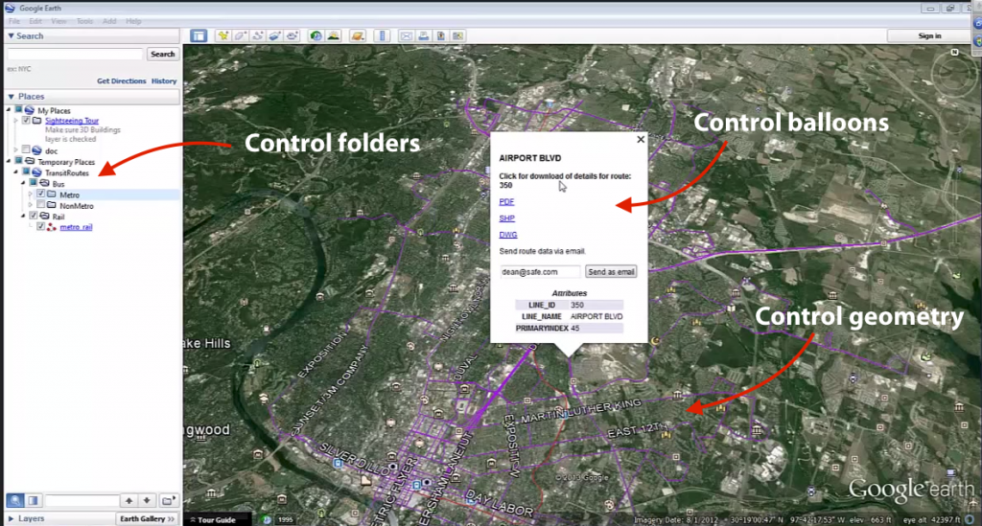
Task: Collapse the Search panel
Action: click(x=11, y=36)
